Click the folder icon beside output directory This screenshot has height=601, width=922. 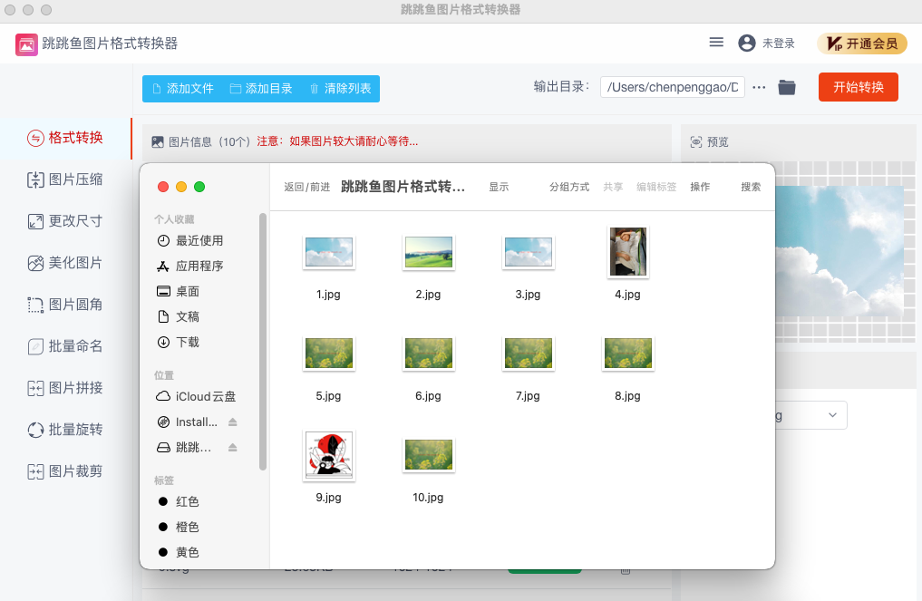click(786, 86)
